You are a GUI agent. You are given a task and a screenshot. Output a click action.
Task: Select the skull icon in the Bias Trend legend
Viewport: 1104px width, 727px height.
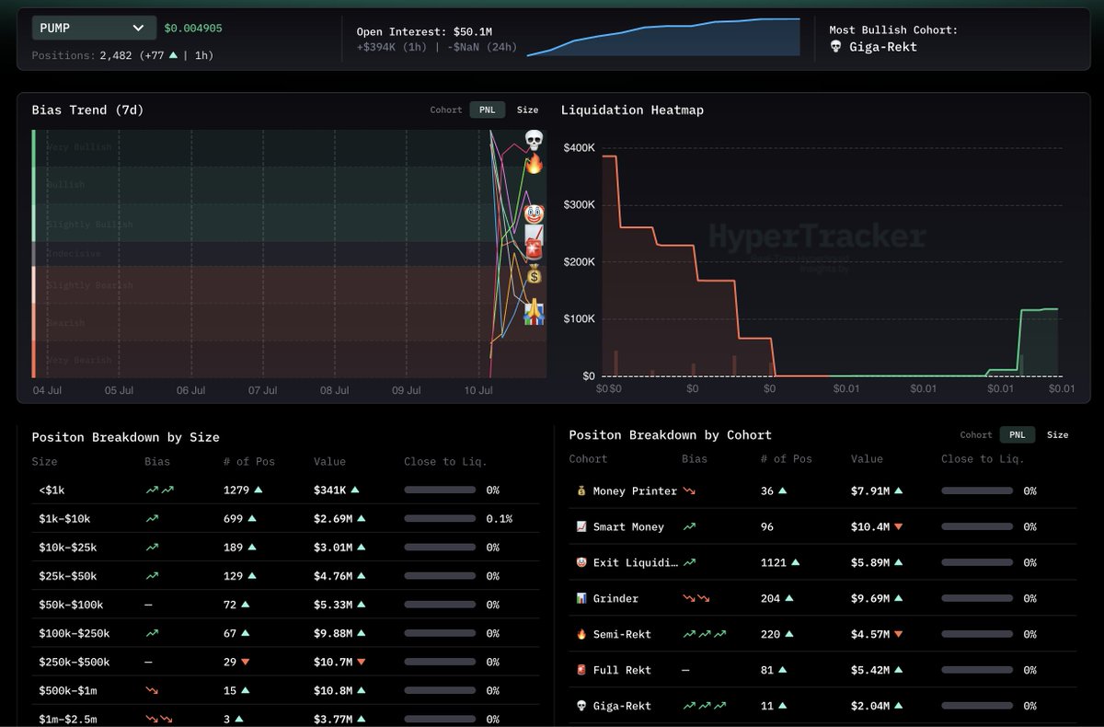[532, 141]
